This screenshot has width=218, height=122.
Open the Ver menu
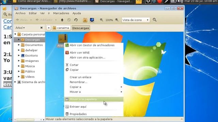pyautogui.click(x=42, y=13)
